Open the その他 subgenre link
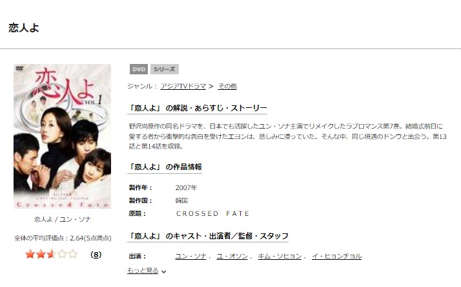The image size is (461, 287). (x=227, y=86)
